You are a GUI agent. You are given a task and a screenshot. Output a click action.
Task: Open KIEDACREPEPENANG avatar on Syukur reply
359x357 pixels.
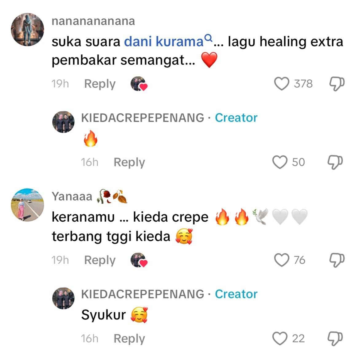coord(64,298)
